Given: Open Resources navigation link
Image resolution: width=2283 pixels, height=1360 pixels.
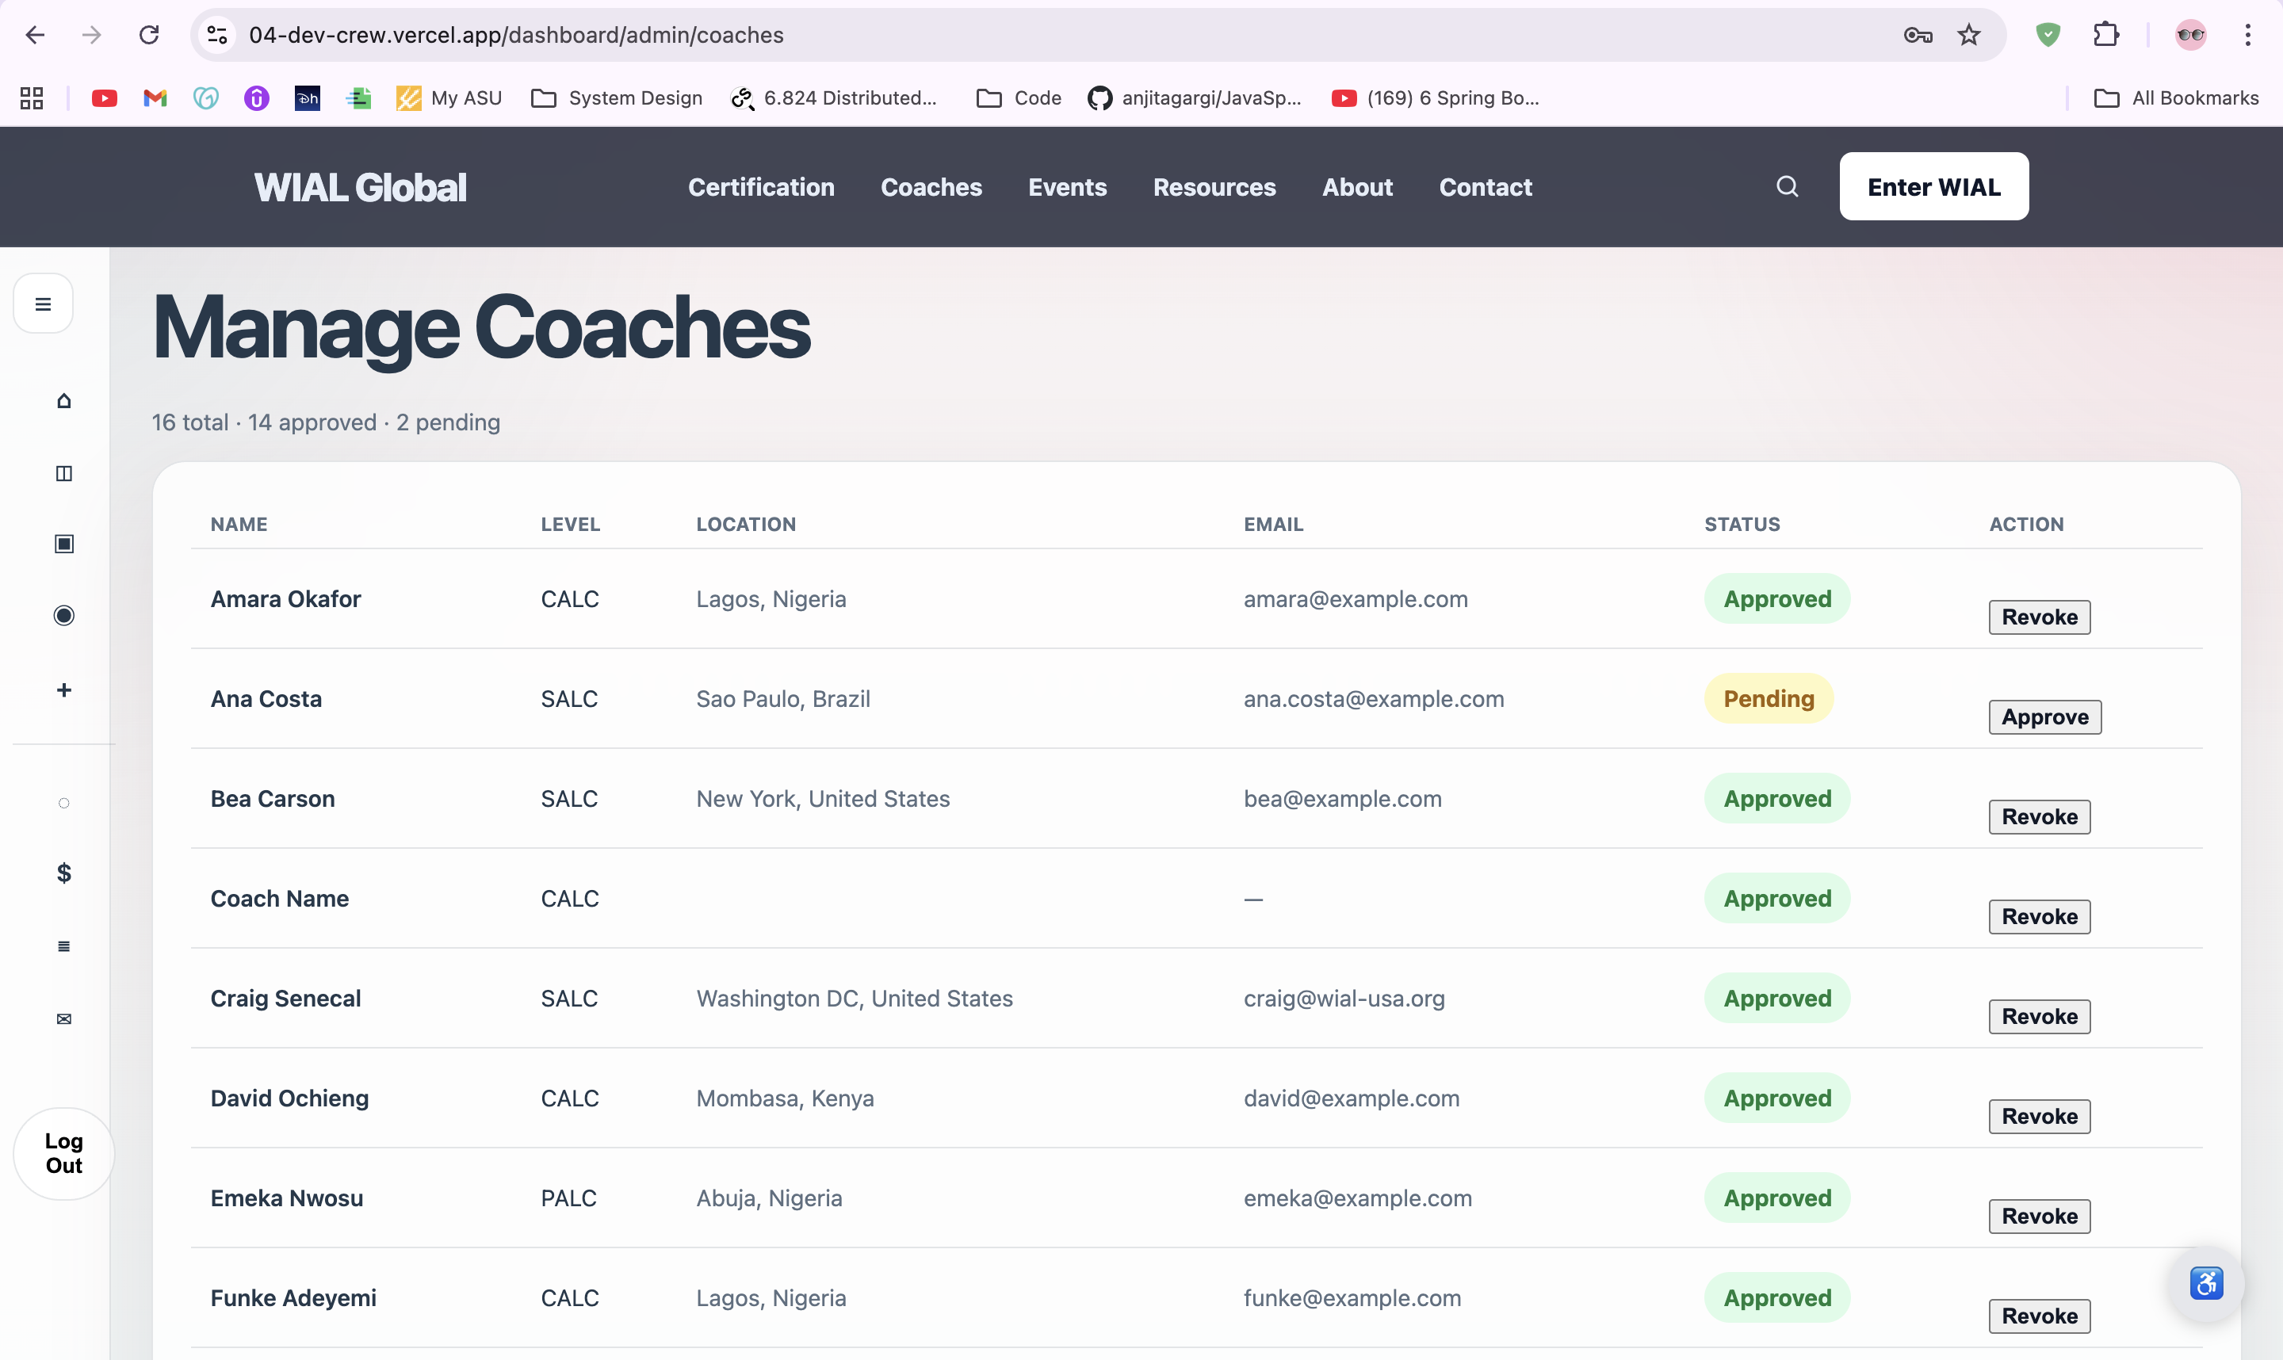Looking at the screenshot, I should (1214, 187).
